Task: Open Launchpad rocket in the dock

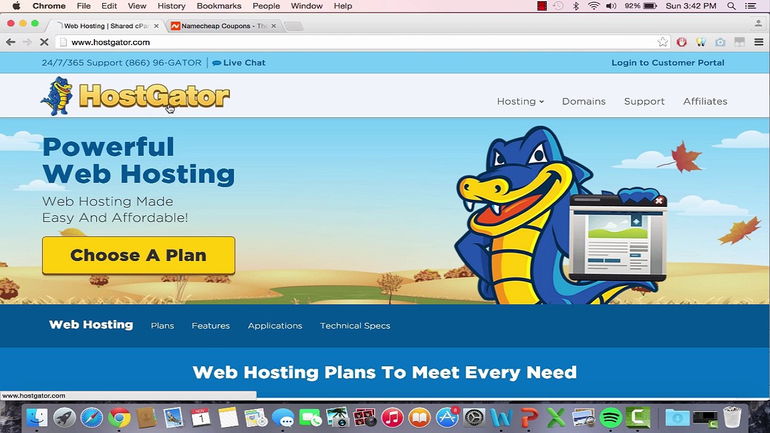Action: click(64, 417)
